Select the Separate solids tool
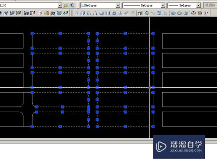The width and height of the screenshot is (217, 163). (53, 13)
